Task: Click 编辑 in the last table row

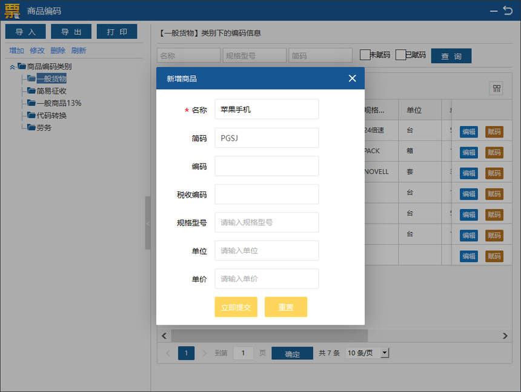Action: click(x=469, y=256)
